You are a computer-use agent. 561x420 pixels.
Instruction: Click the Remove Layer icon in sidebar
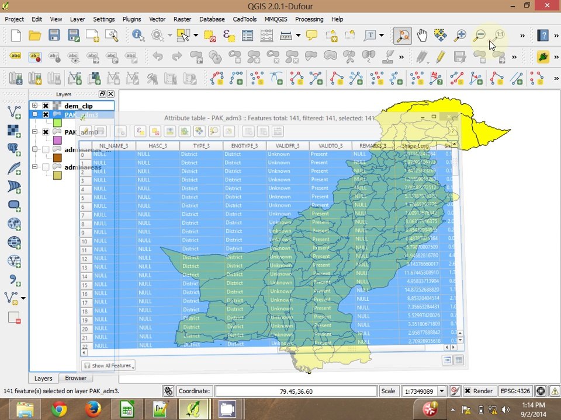(x=14, y=317)
